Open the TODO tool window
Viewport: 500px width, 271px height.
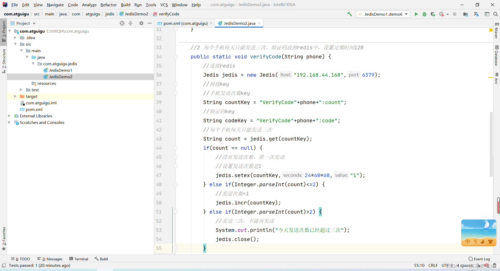tap(20, 259)
